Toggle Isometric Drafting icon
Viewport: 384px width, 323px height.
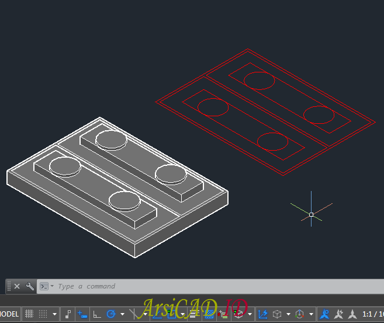[134, 314]
